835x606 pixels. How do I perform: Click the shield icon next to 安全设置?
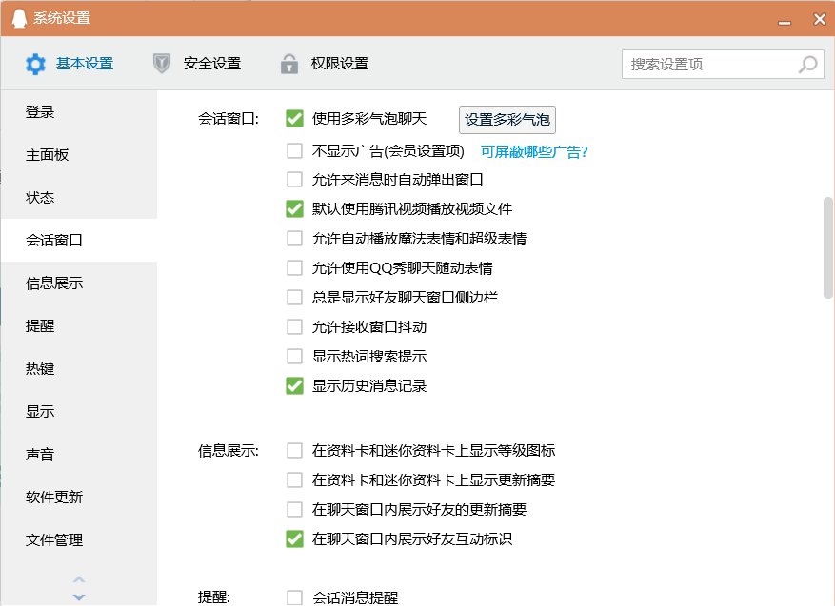[x=162, y=64]
